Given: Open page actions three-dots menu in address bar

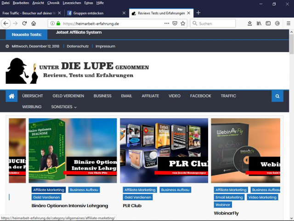Looking at the screenshot, I should tap(166, 23).
